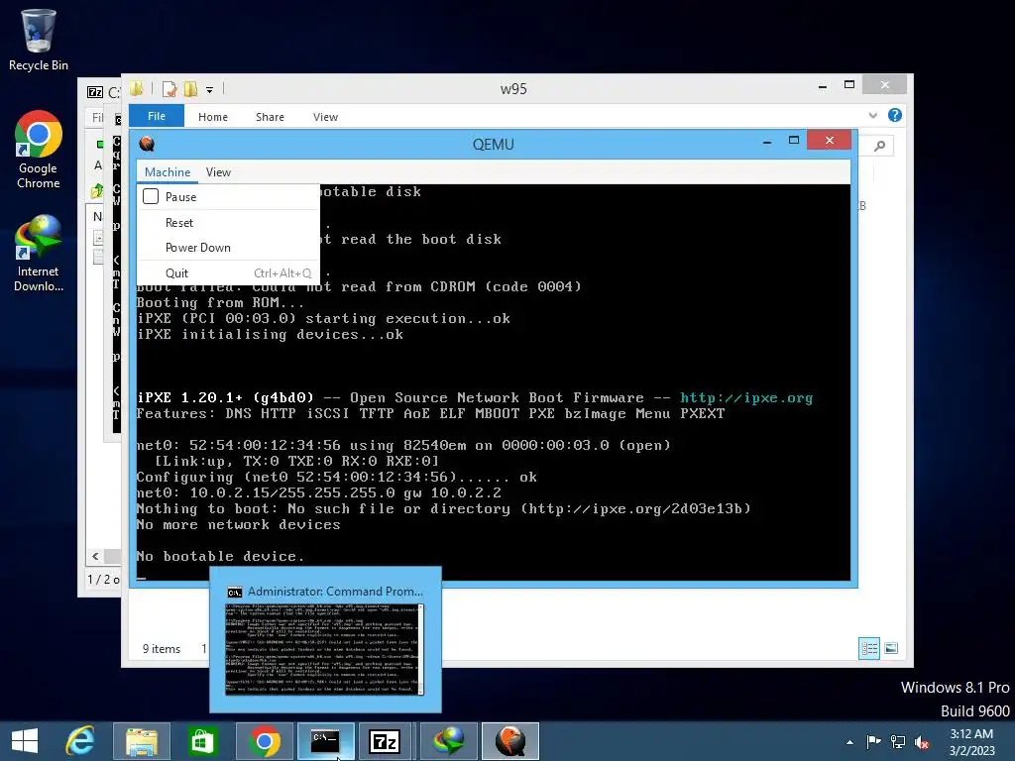Click the 7-Zip window title icon
Viewport: 1015px width, 761px height.
95,92
